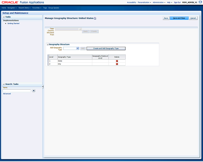Screen dimensions: 203x162
Task: Click the user status icon at top right
Action: tap(200, 2)
